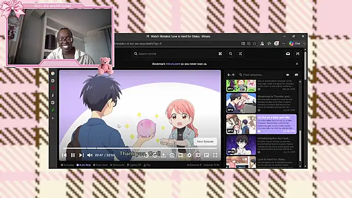Screen dimensions: 352x198
Task: Open the inbox icon in header
Action: coord(288,54)
